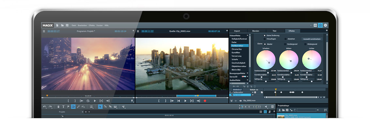Open the Bearbeiten menu
Viewport: 370px width, 125px height.
(x=82, y=25)
